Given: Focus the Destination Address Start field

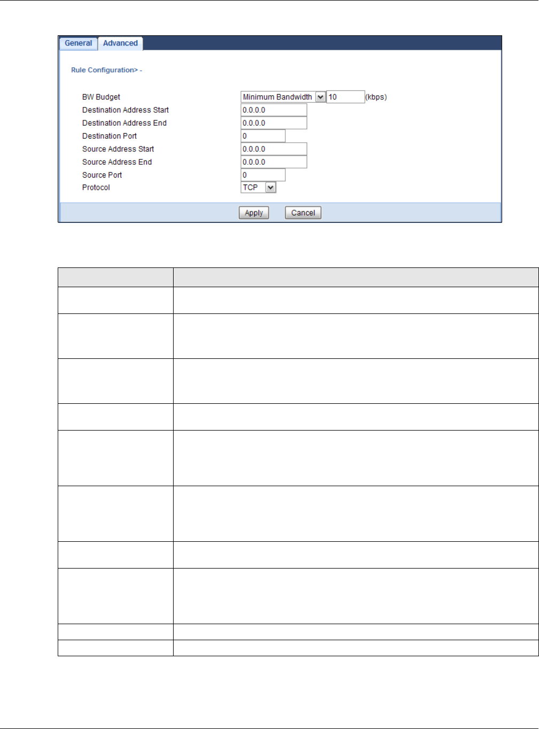Looking at the screenshot, I should point(274,110).
